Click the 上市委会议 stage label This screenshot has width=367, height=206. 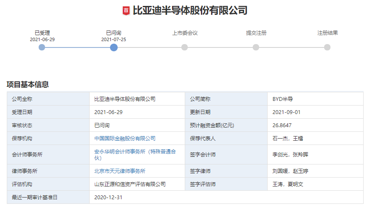tap(185, 33)
